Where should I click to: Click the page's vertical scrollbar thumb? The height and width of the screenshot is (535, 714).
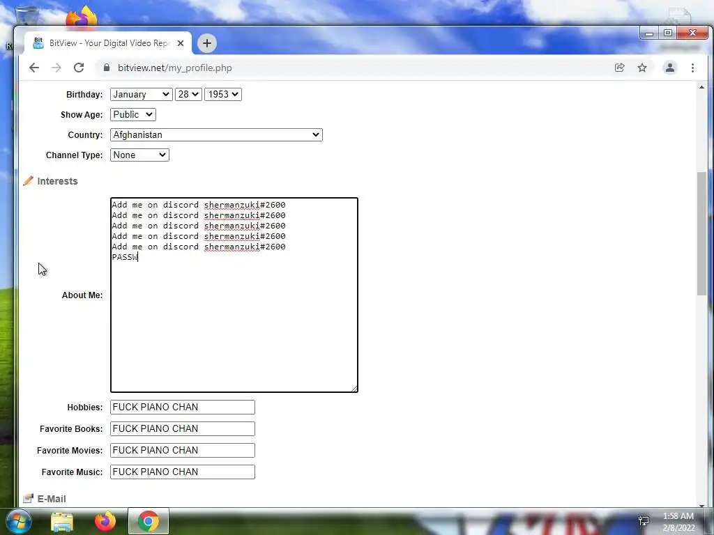(x=701, y=233)
